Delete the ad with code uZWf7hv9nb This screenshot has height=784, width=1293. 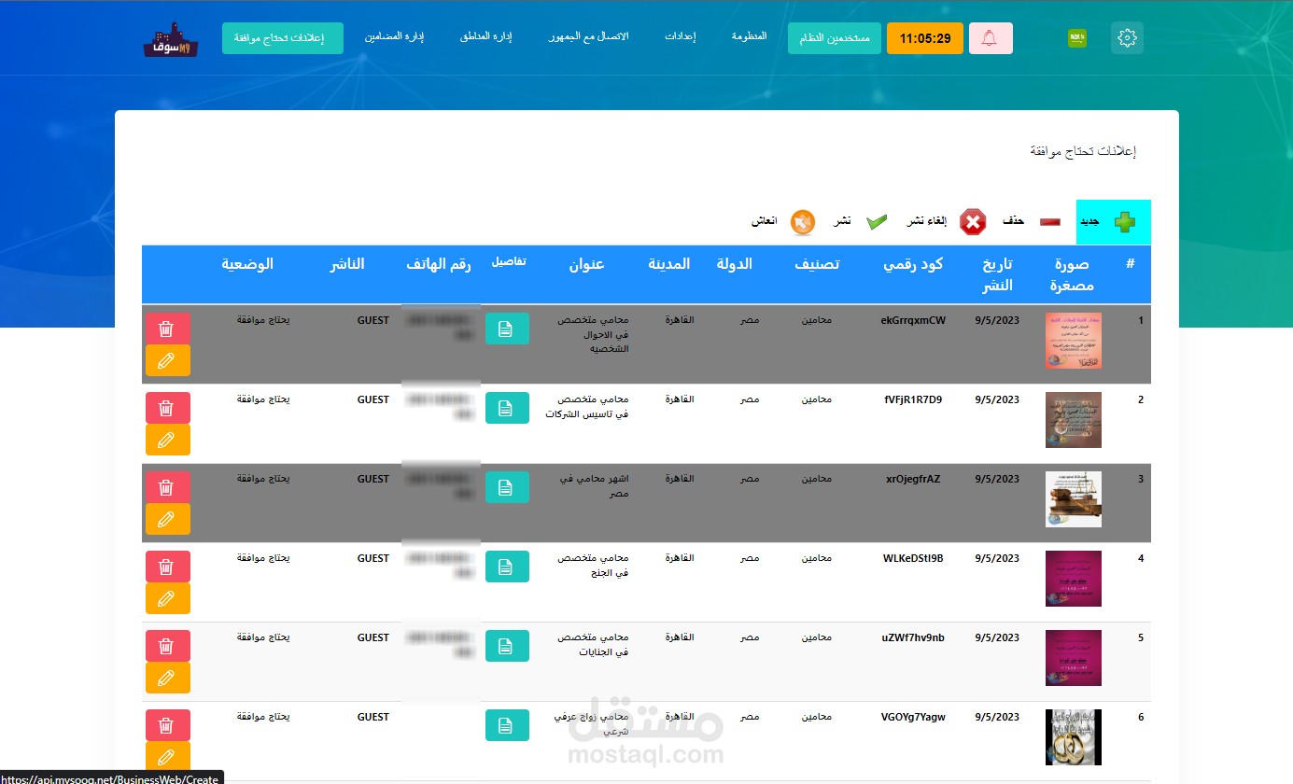(x=168, y=646)
